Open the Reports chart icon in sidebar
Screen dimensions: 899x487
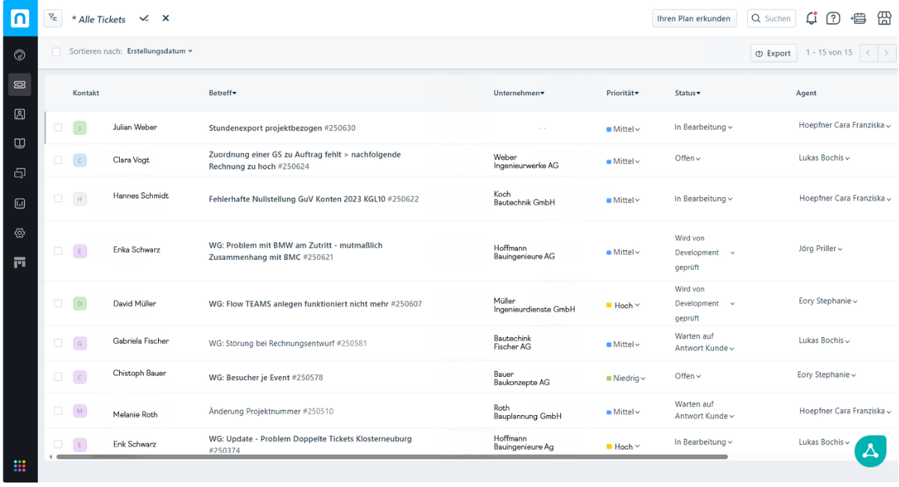(x=19, y=203)
